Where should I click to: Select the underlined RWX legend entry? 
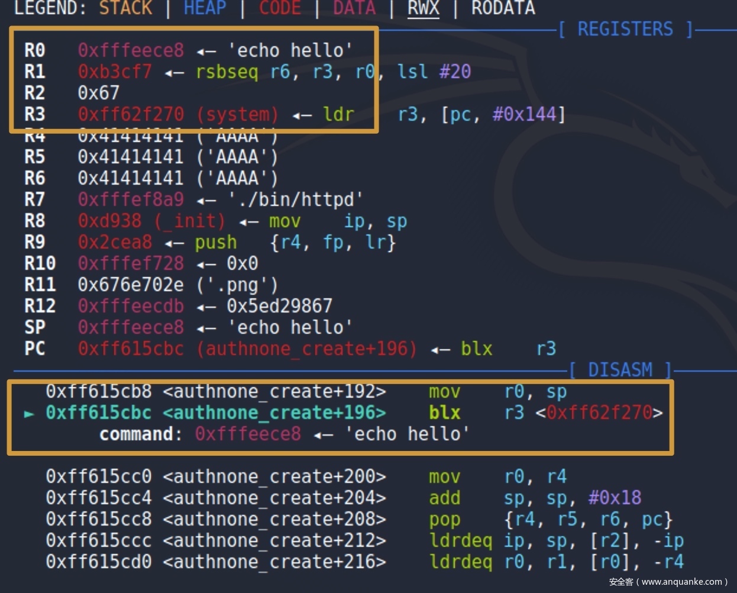pyautogui.click(x=423, y=8)
